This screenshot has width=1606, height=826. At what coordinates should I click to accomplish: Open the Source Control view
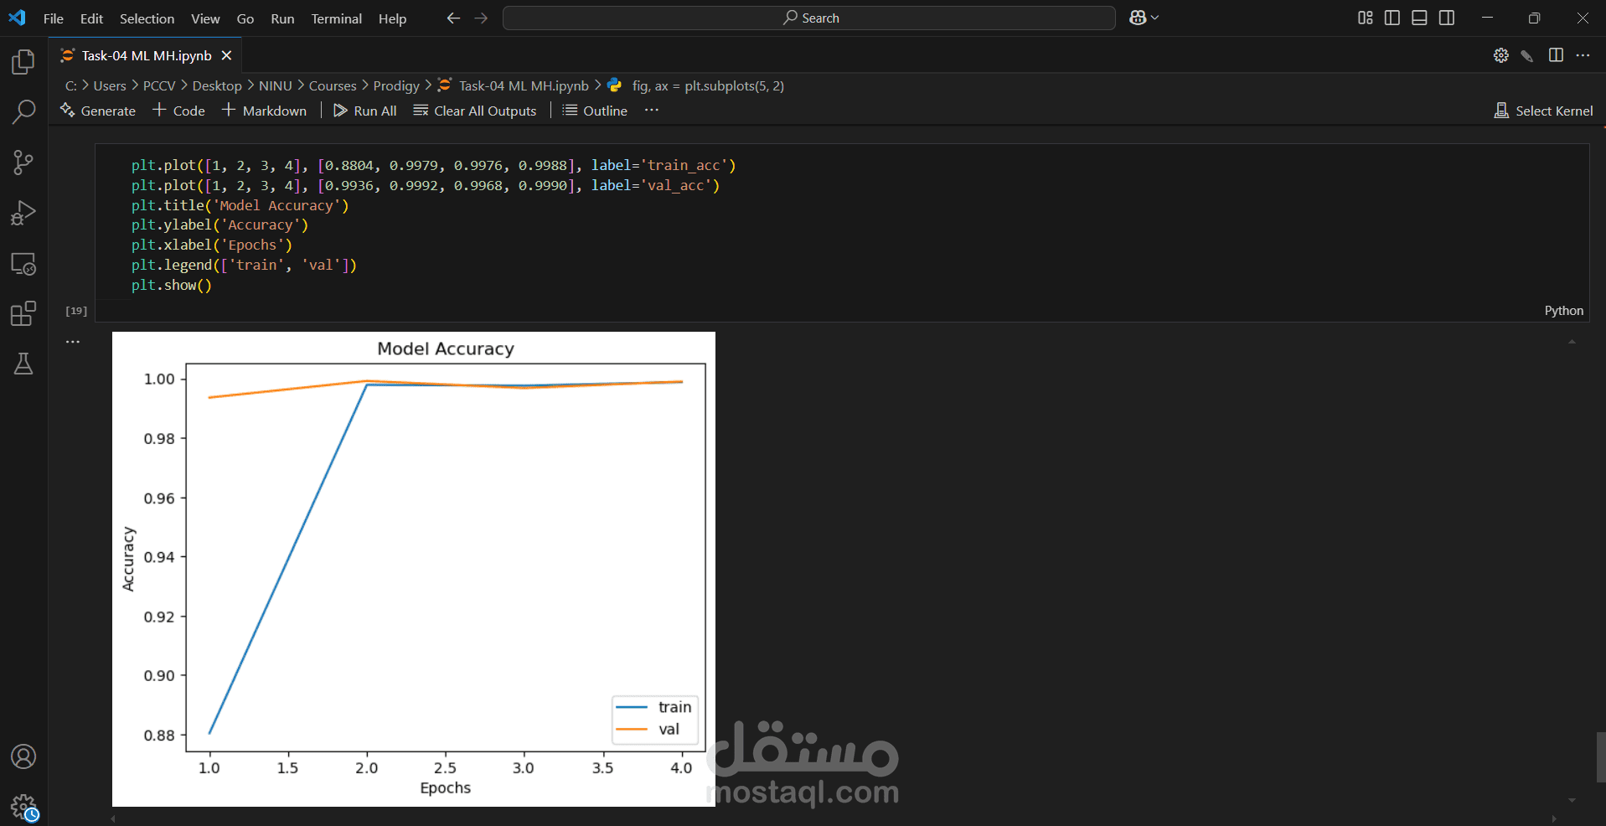[23, 163]
